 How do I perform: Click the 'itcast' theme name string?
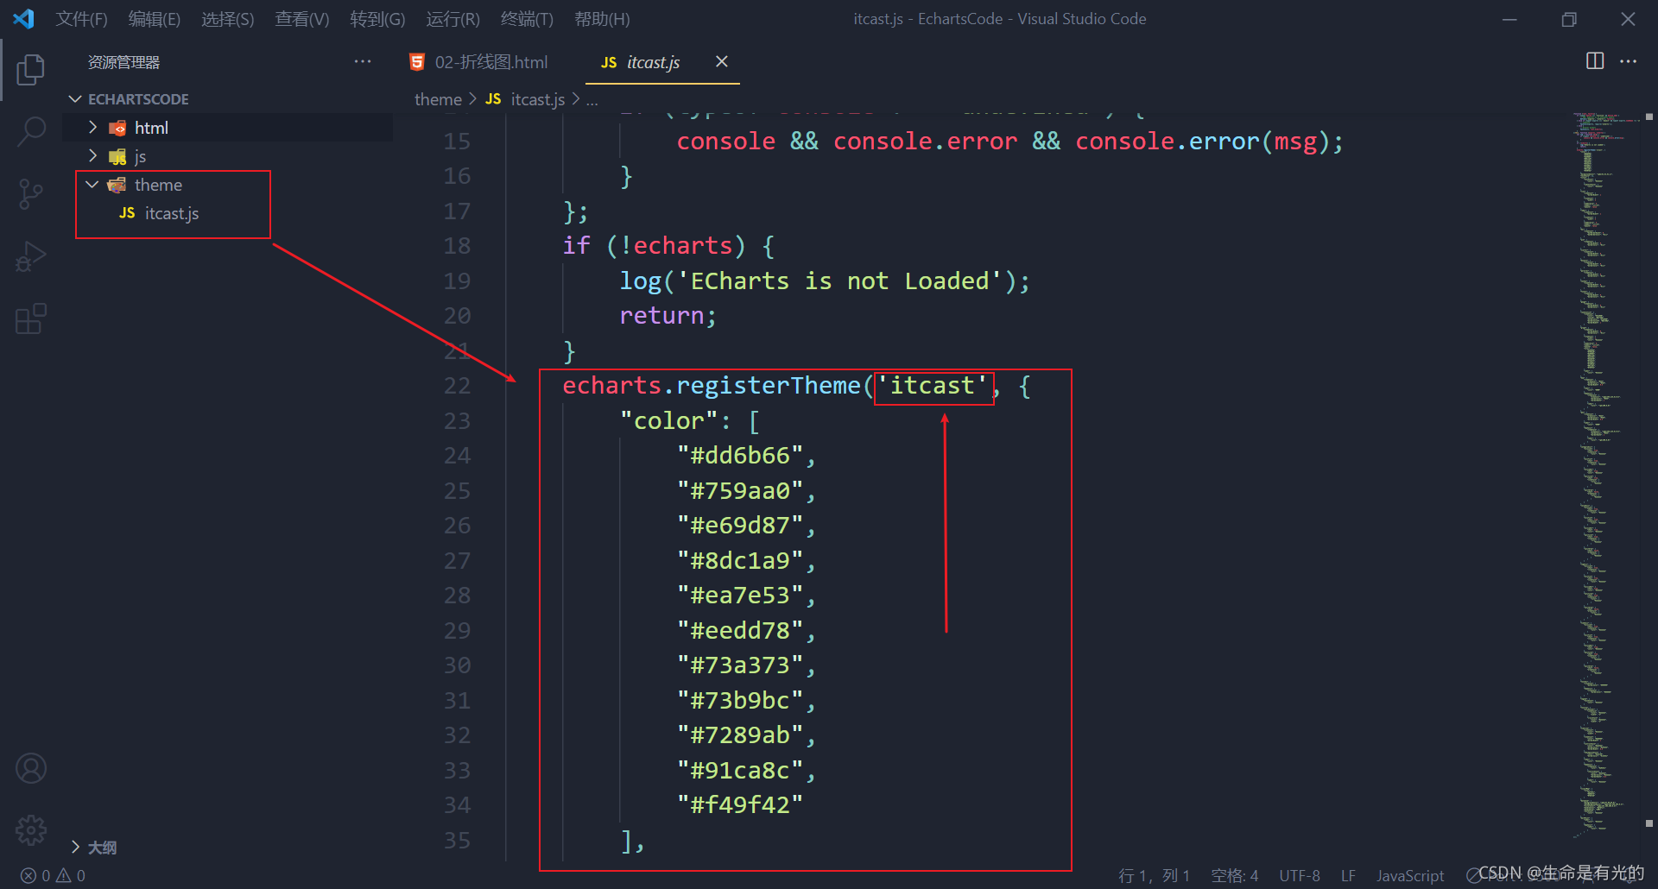pos(933,386)
